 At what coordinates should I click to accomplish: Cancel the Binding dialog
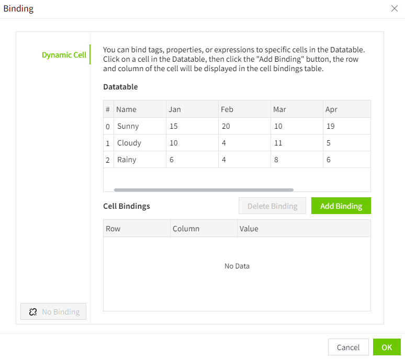348,347
